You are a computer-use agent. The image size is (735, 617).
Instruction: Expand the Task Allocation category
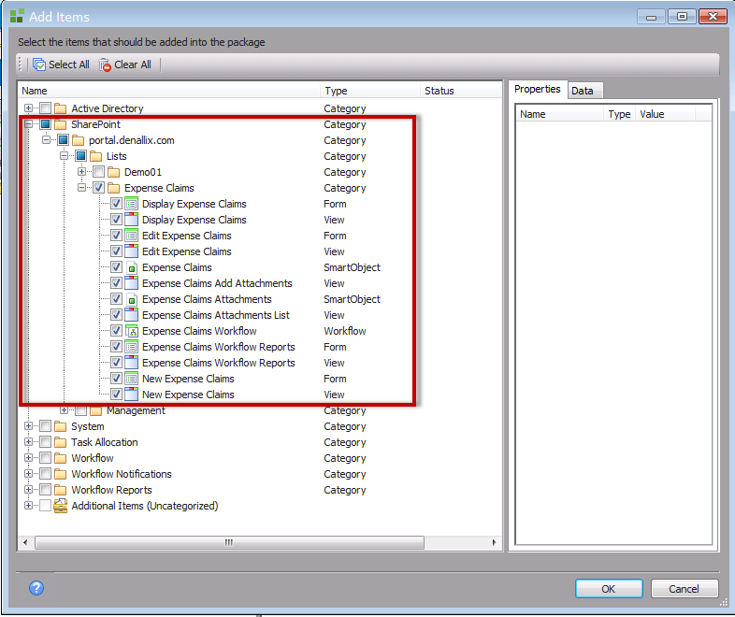click(29, 442)
